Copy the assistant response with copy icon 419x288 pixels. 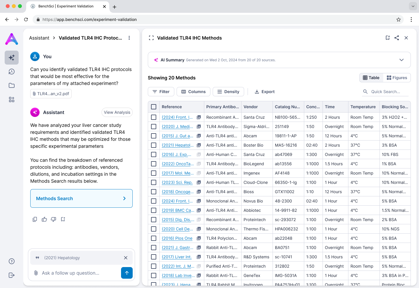(35, 219)
